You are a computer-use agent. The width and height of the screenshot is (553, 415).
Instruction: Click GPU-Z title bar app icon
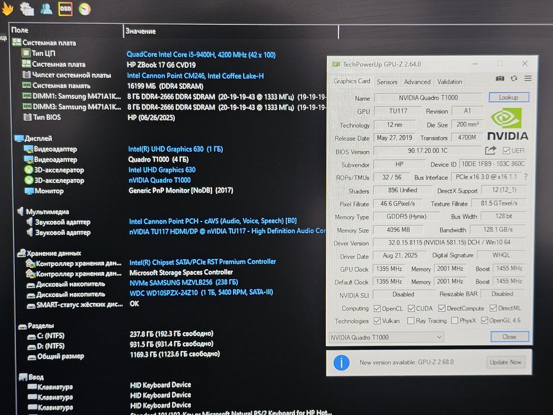[336, 64]
